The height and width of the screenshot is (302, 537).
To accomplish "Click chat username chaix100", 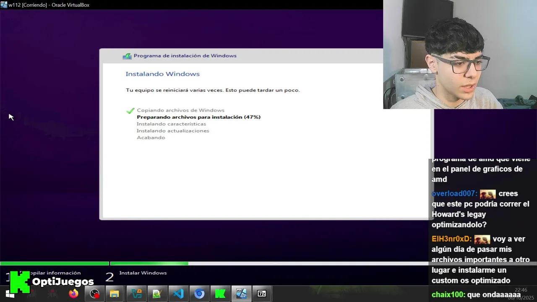I will pos(448,294).
